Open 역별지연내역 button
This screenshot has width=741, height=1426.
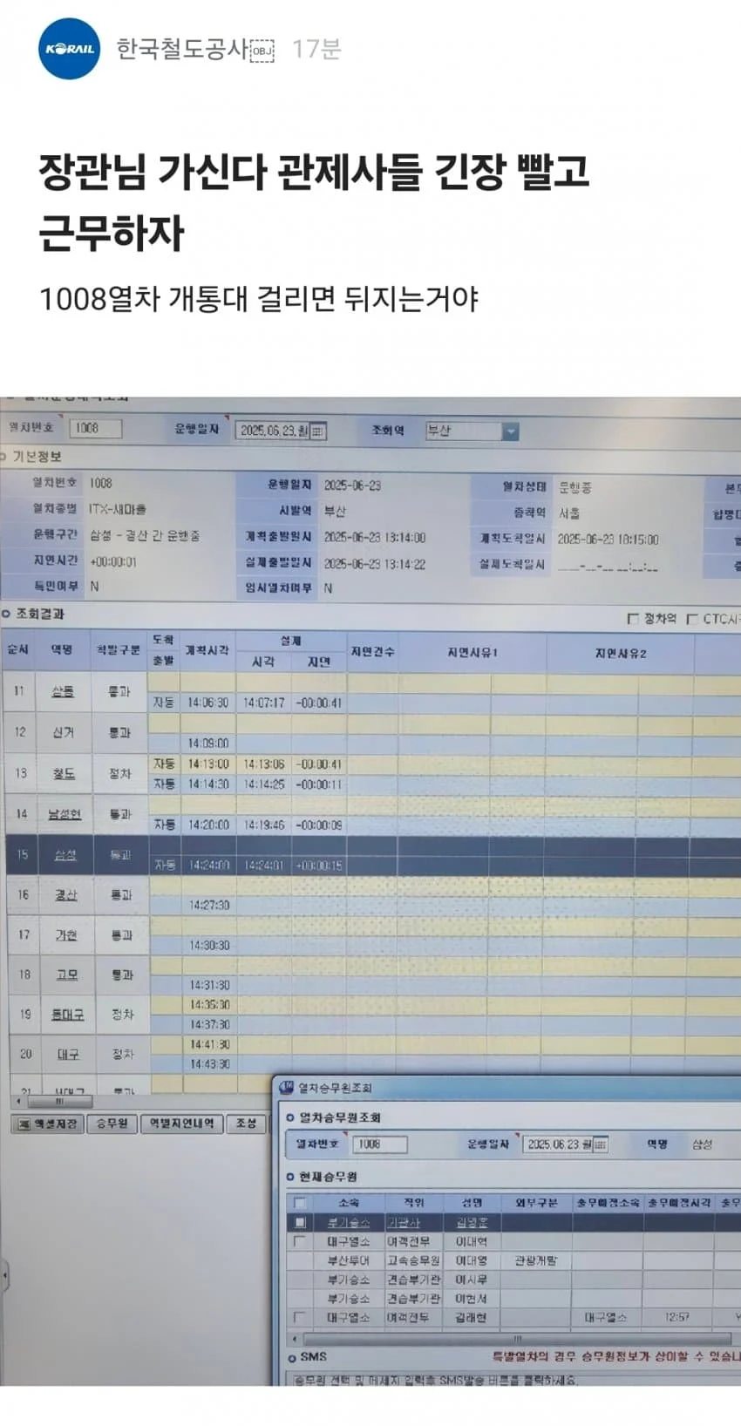coord(182,1124)
